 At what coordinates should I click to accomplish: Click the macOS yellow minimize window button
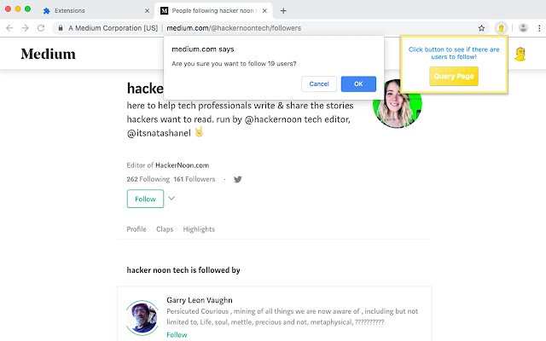[x=18, y=9]
